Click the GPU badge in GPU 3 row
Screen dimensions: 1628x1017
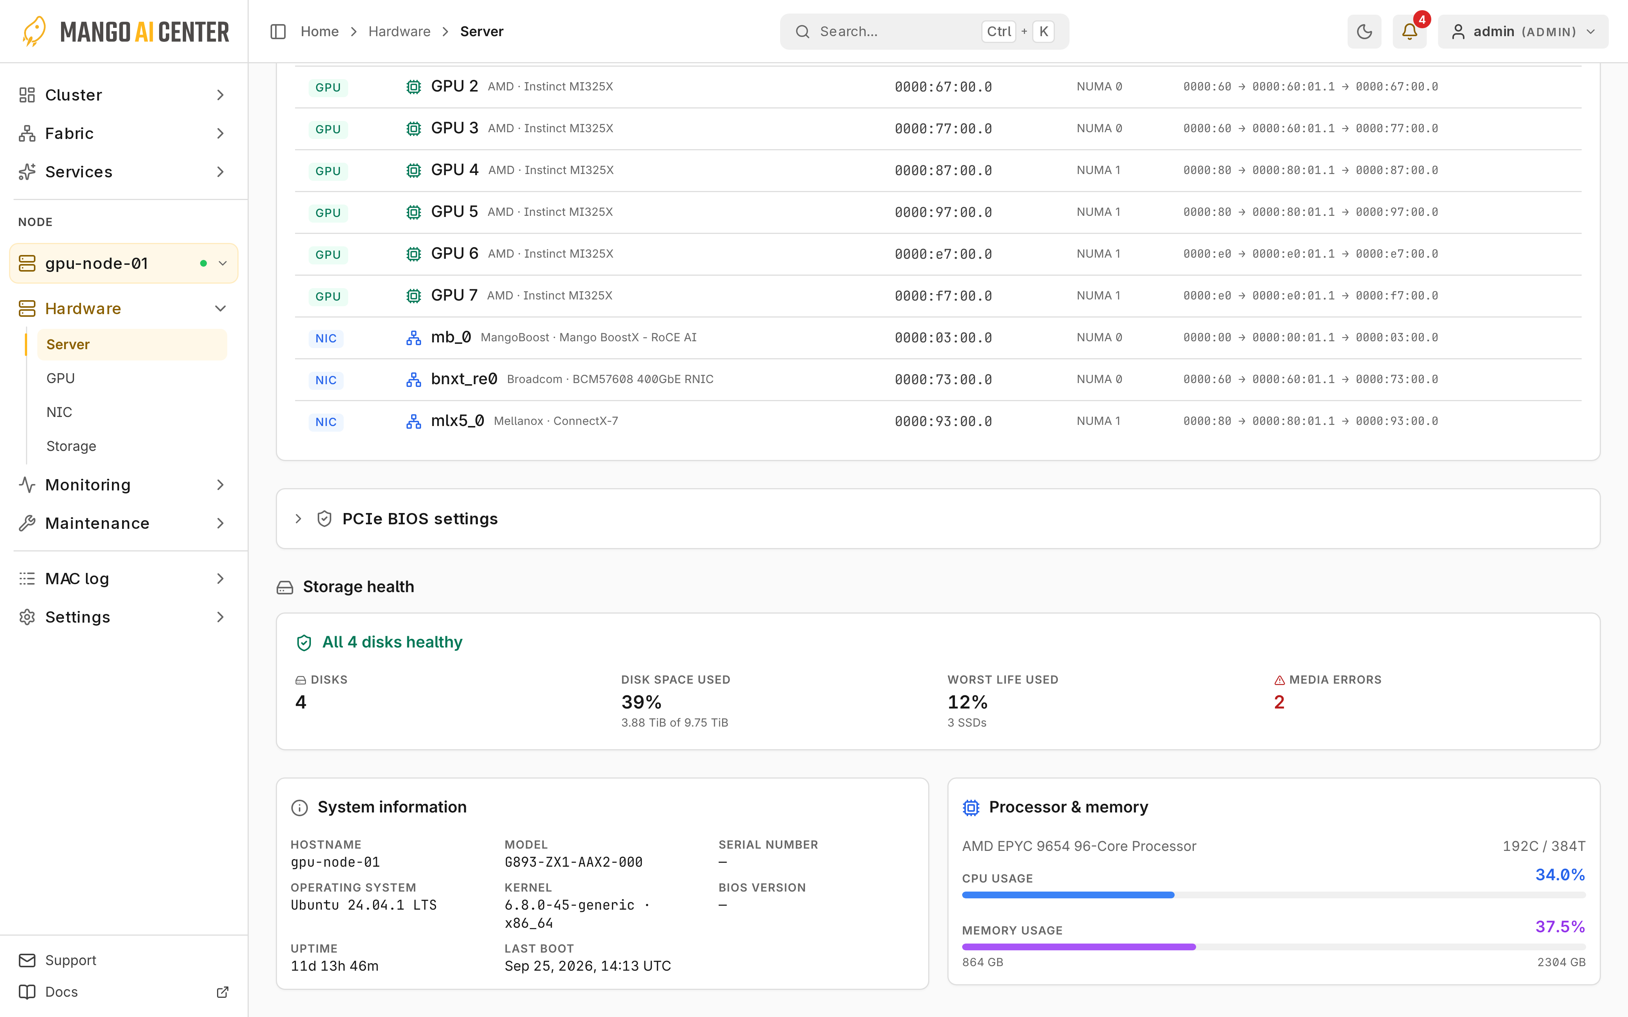(x=328, y=129)
